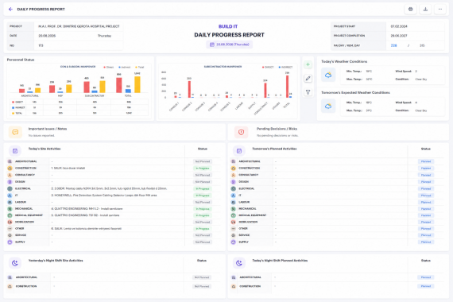Click the Other row activity text today
Screen dimensions: 453x302
click(x=87, y=229)
